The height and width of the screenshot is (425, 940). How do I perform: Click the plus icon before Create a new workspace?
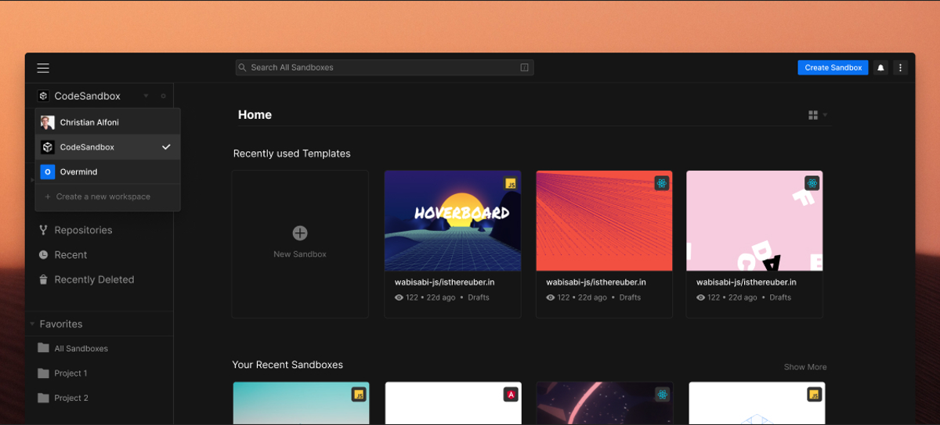pyautogui.click(x=48, y=196)
